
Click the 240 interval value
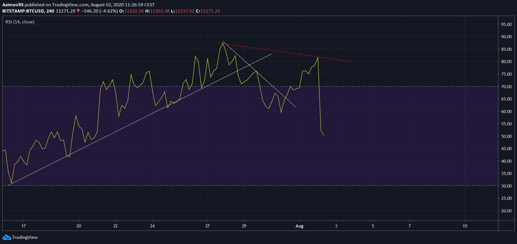(x=50, y=11)
